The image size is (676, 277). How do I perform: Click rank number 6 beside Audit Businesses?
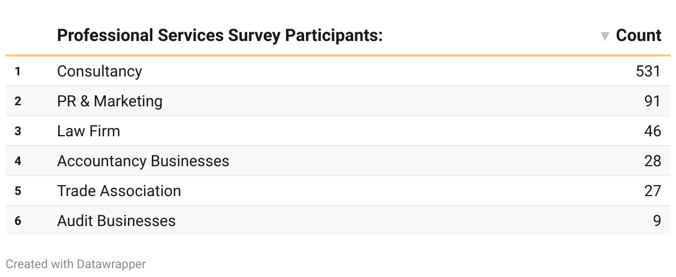click(x=18, y=220)
